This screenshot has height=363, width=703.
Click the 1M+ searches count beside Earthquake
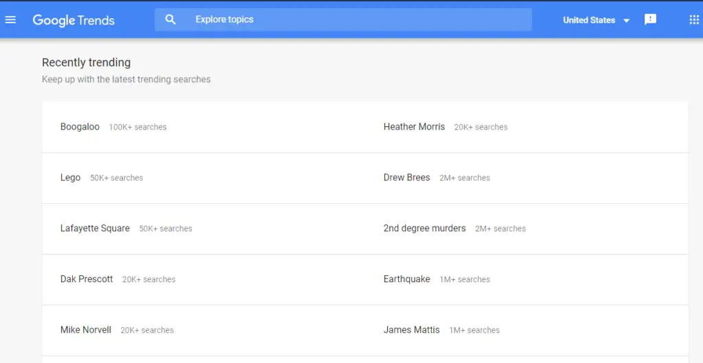click(465, 279)
